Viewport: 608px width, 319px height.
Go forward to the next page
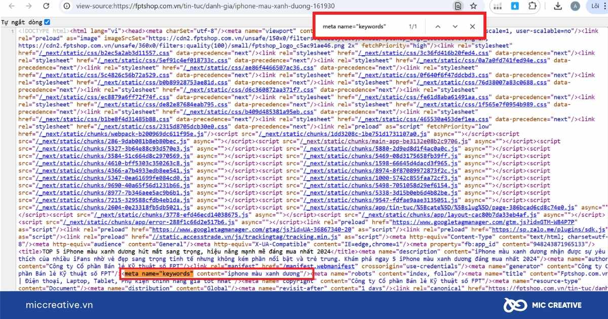tap(29, 6)
